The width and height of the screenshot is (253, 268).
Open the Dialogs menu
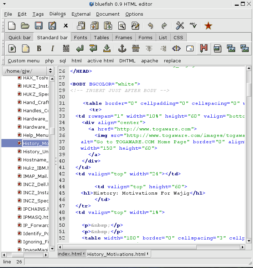(x=57, y=14)
